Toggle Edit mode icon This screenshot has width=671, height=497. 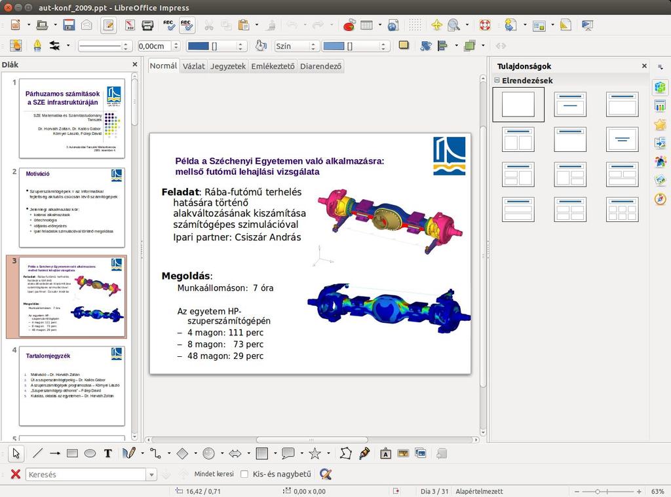109,26
